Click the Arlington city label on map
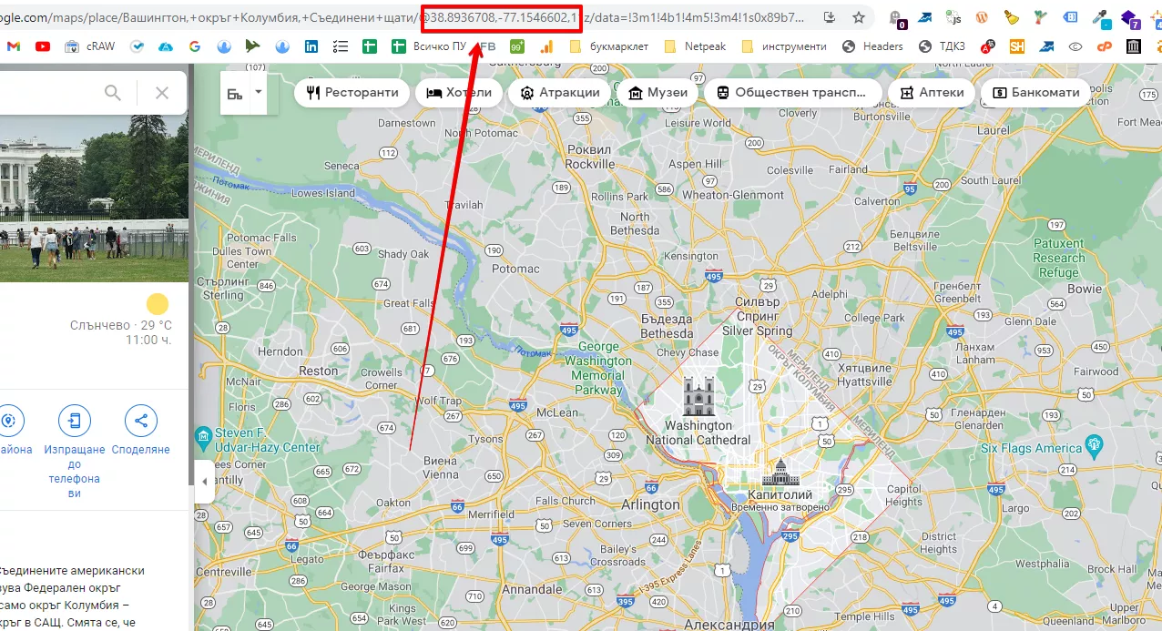Image resolution: width=1162 pixels, height=631 pixels. [650, 504]
